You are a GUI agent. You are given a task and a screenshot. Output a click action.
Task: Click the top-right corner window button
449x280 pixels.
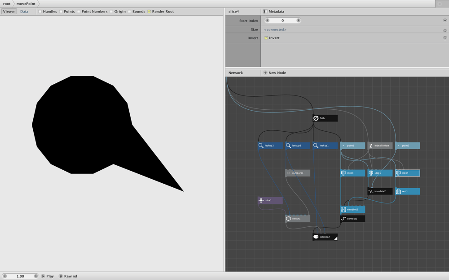pos(440,4)
